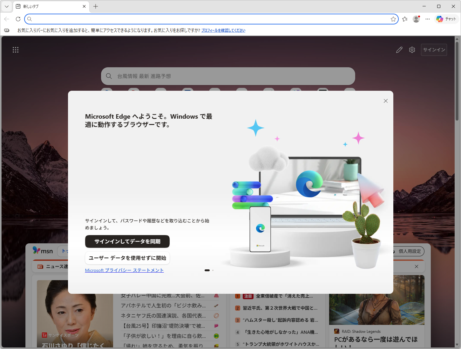Open ニュース速報 banner
This screenshot has width=461, height=349.
[x=53, y=267]
